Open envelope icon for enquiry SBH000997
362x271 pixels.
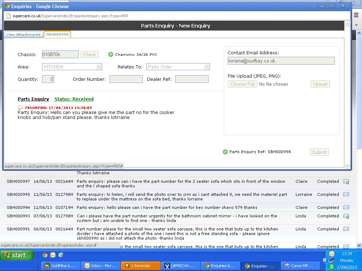pyautogui.click(x=346, y=182)
